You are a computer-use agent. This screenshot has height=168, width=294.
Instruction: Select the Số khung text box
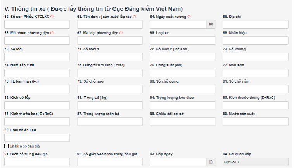click(255, 57)
